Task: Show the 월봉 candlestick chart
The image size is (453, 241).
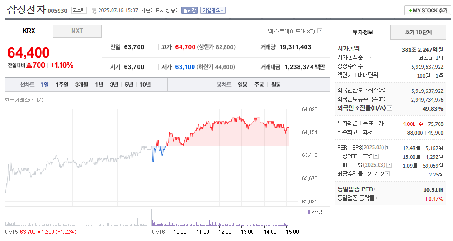Action: (x=276, y=85)
